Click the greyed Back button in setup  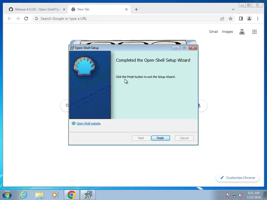(x=141, y=138)
